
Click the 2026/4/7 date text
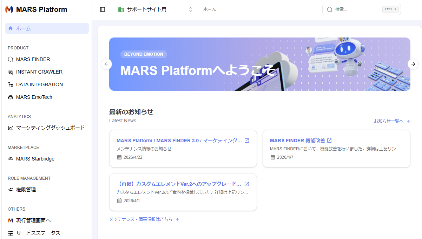(285, 157)
